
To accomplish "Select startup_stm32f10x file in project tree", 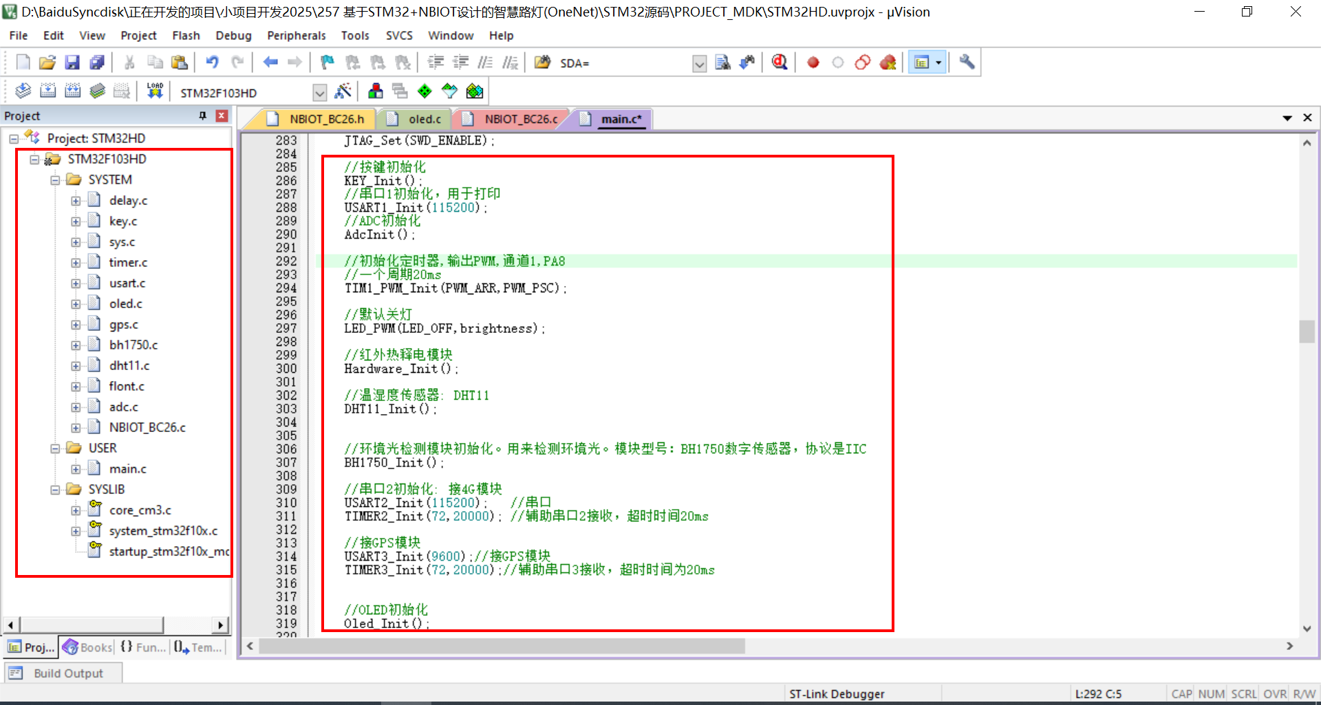I will [x=169, y=552].
